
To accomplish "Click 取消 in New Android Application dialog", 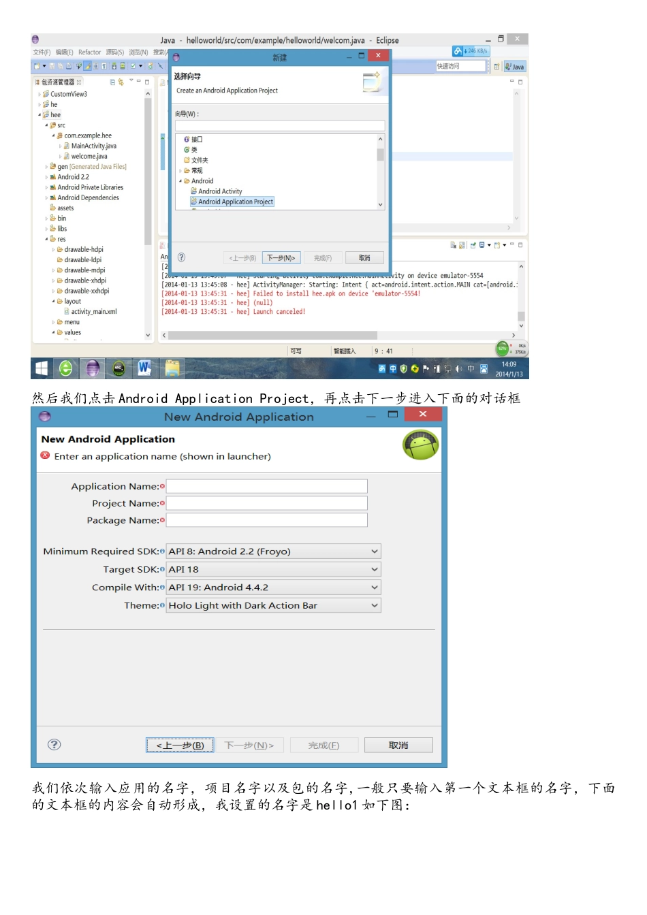I will (x=398, y=745).
